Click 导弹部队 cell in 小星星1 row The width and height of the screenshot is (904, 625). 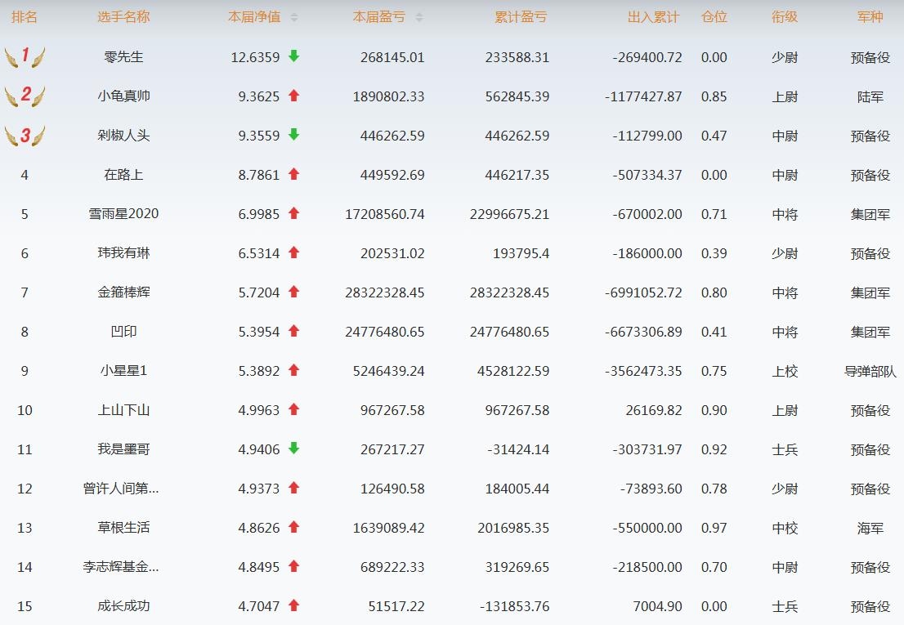(870, 371)
